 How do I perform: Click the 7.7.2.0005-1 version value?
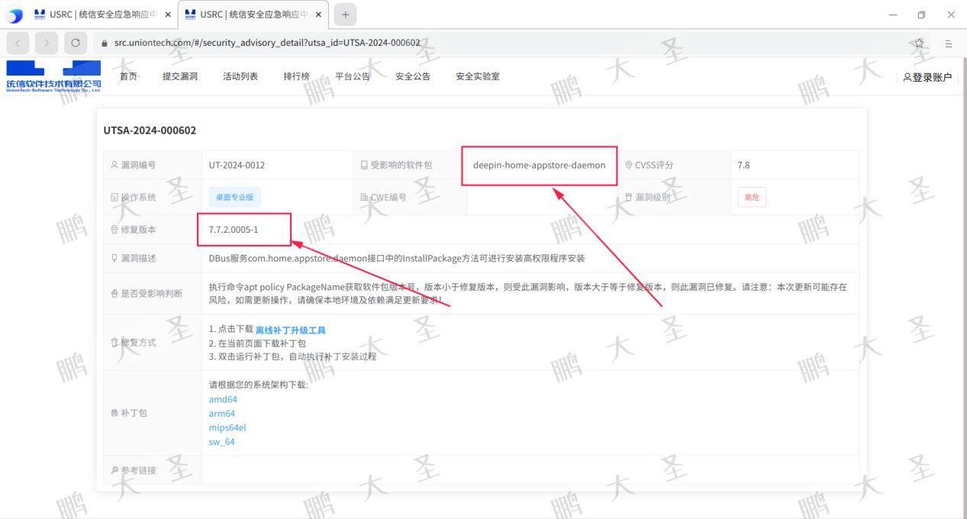[234, 230]
